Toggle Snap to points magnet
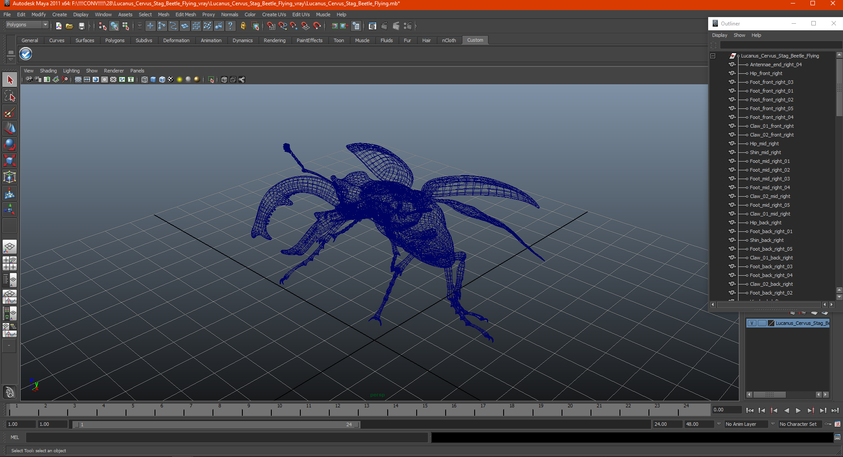 pos(294,26)
